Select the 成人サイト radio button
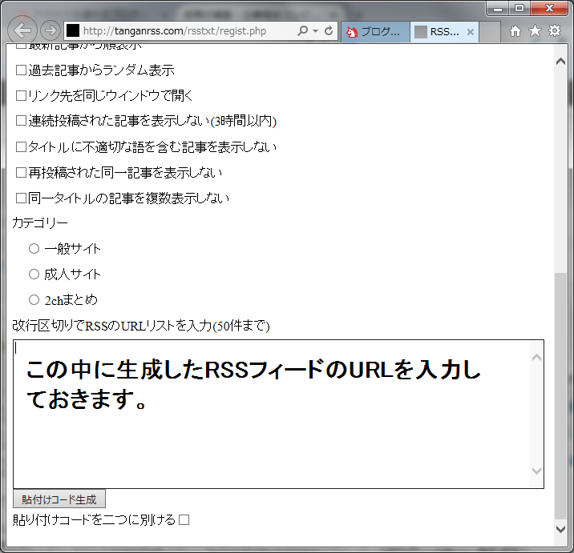 click(x=34, y=274)
